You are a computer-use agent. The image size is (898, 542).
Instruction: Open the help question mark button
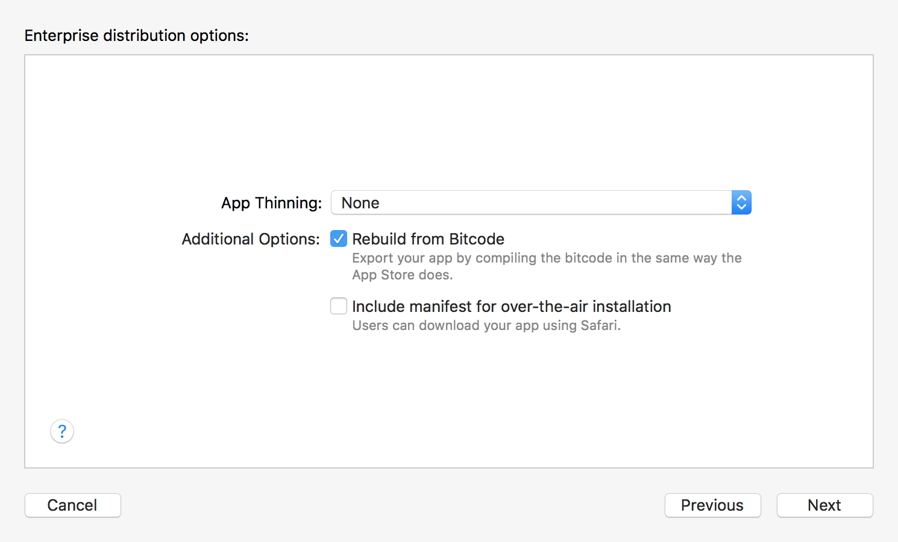(62, 431)
